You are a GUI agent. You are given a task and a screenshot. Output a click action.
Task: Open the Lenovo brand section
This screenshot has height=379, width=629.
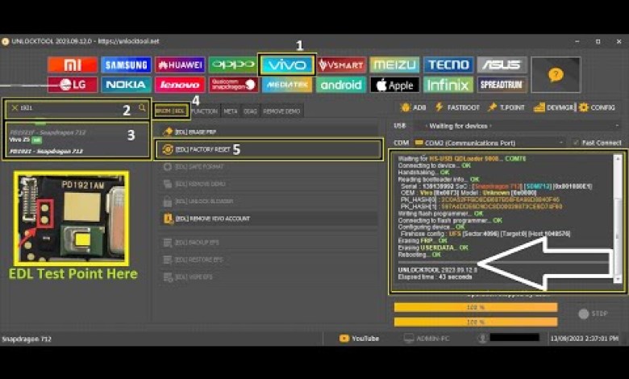pos(180,85)
